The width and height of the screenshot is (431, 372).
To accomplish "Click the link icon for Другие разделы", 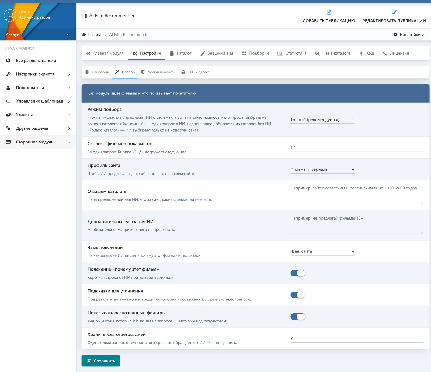I will (x=8, y=128).
